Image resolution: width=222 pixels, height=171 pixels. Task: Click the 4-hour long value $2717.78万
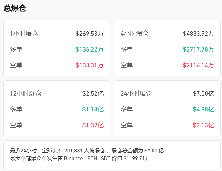[x=198, y=49]
